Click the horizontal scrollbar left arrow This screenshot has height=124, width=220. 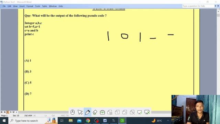(x=16, y=112)
